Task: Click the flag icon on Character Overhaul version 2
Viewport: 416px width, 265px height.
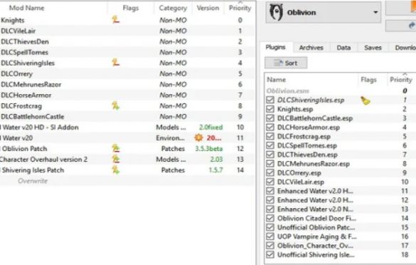Action: point(115,159)
